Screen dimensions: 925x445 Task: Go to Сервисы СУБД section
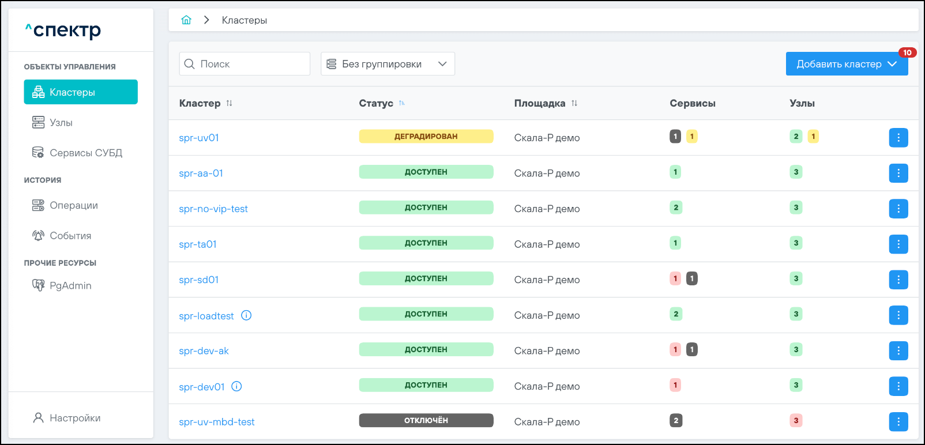85,153
